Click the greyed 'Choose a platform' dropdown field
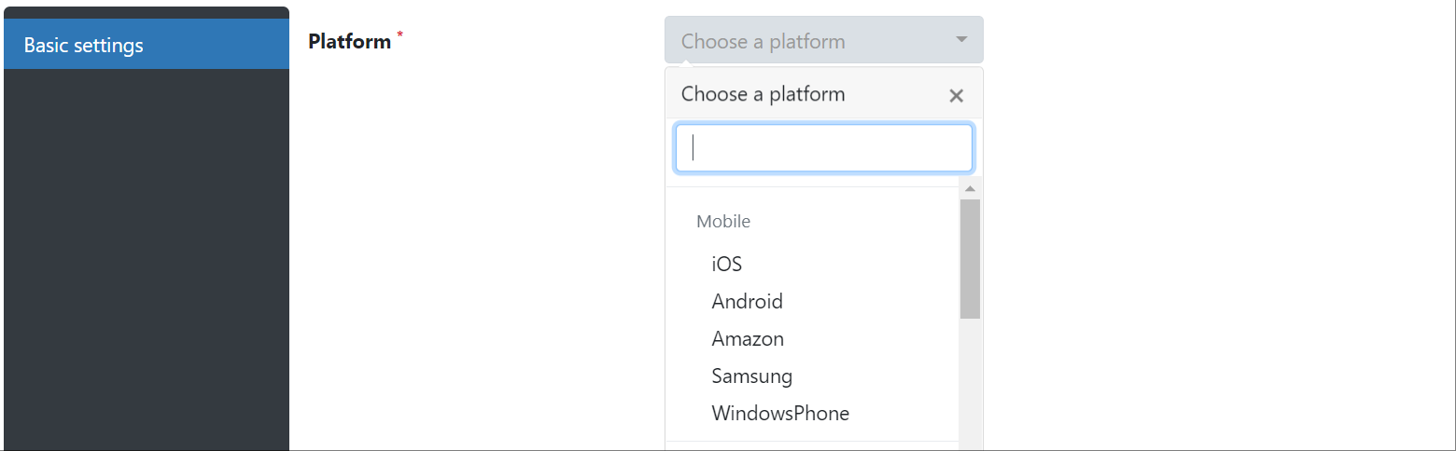 [x=803, y=40]
